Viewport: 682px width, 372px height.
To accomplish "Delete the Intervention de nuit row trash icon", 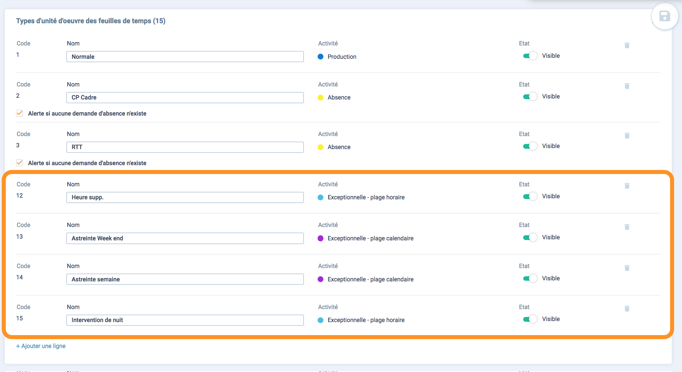I will (627, 308).
